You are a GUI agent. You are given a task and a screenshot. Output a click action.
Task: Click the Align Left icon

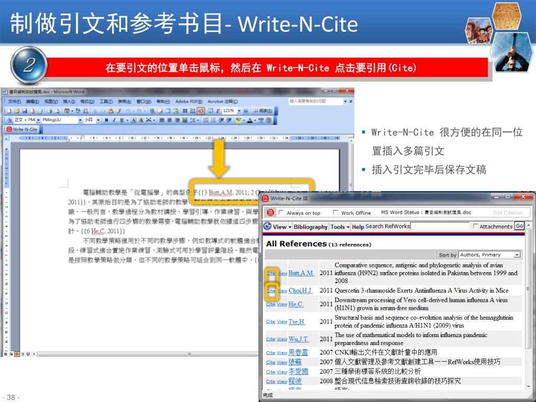pos(162,120)
